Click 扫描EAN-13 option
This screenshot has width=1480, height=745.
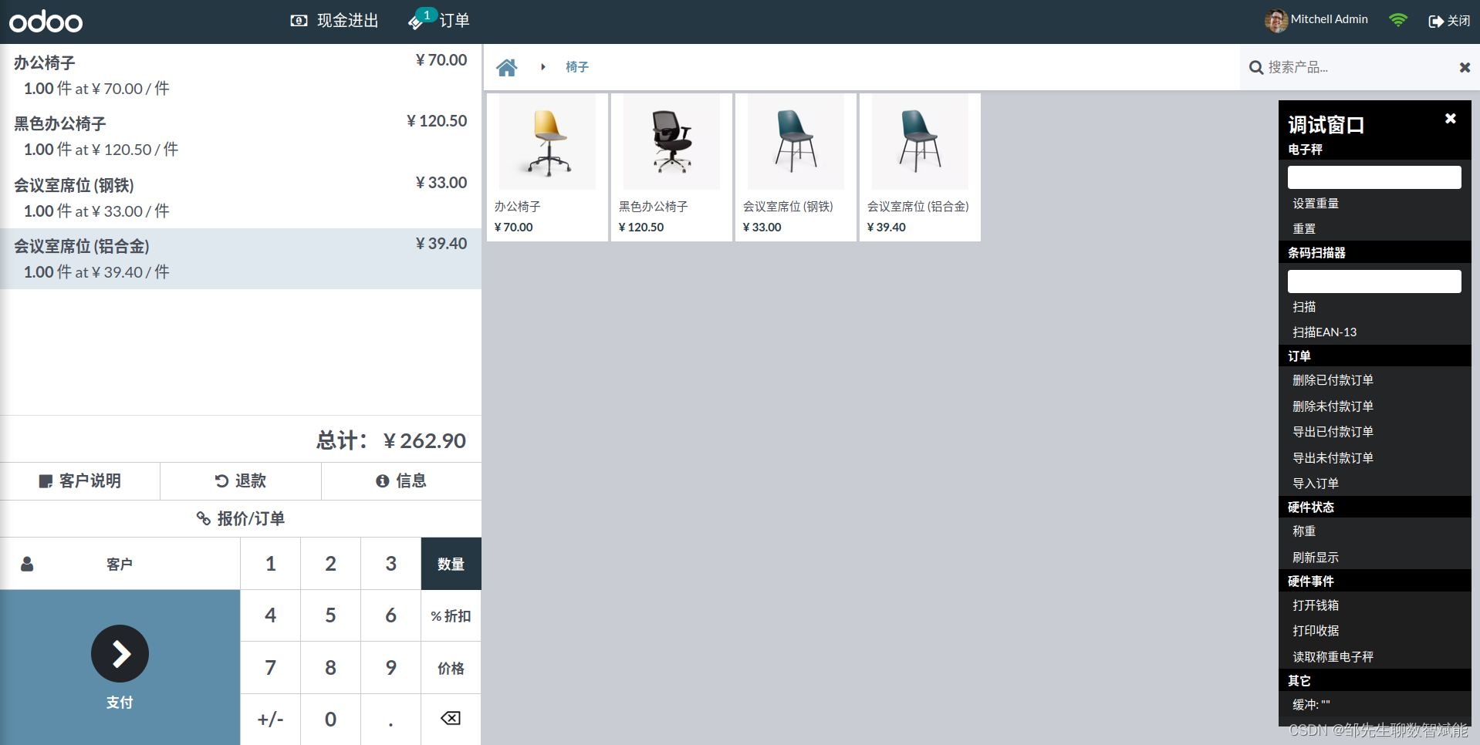[x=1324, y=332]
